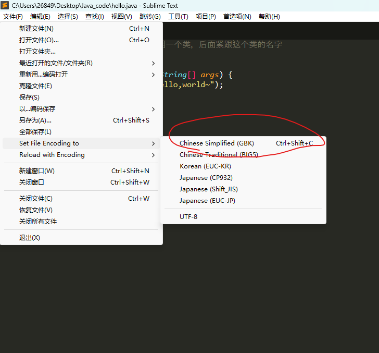Choose 关闭文件(C) entry
Image resolution: width=379 pixels, height=353 pixels.
point(81,199)
